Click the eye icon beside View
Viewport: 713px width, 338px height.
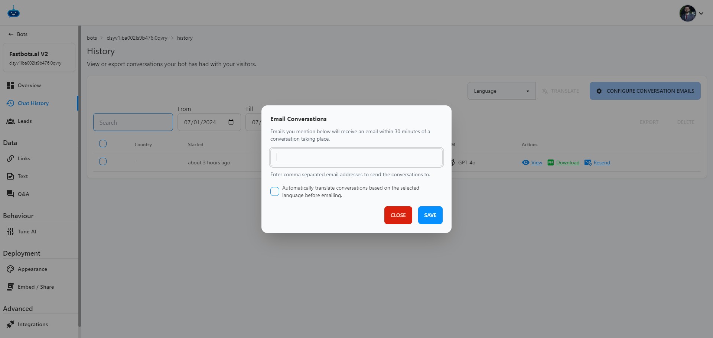click(x=525, y=163)
